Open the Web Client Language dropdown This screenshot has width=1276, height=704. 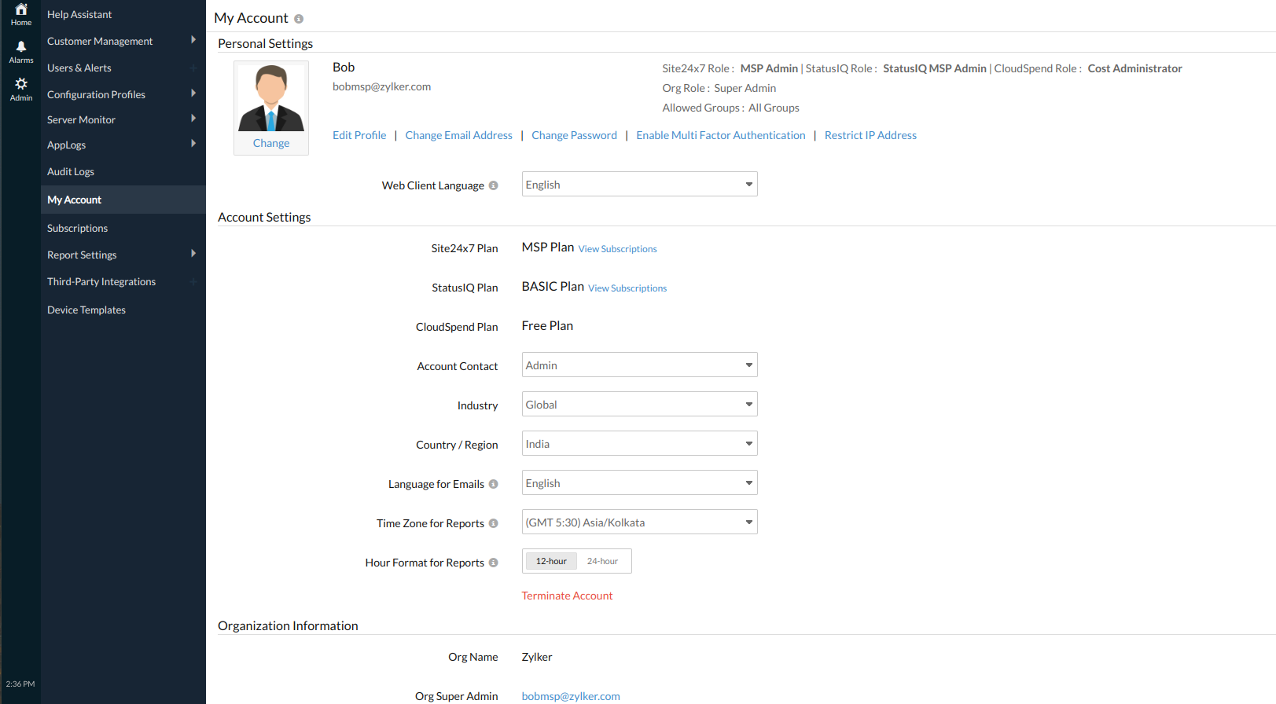point(639,185)
